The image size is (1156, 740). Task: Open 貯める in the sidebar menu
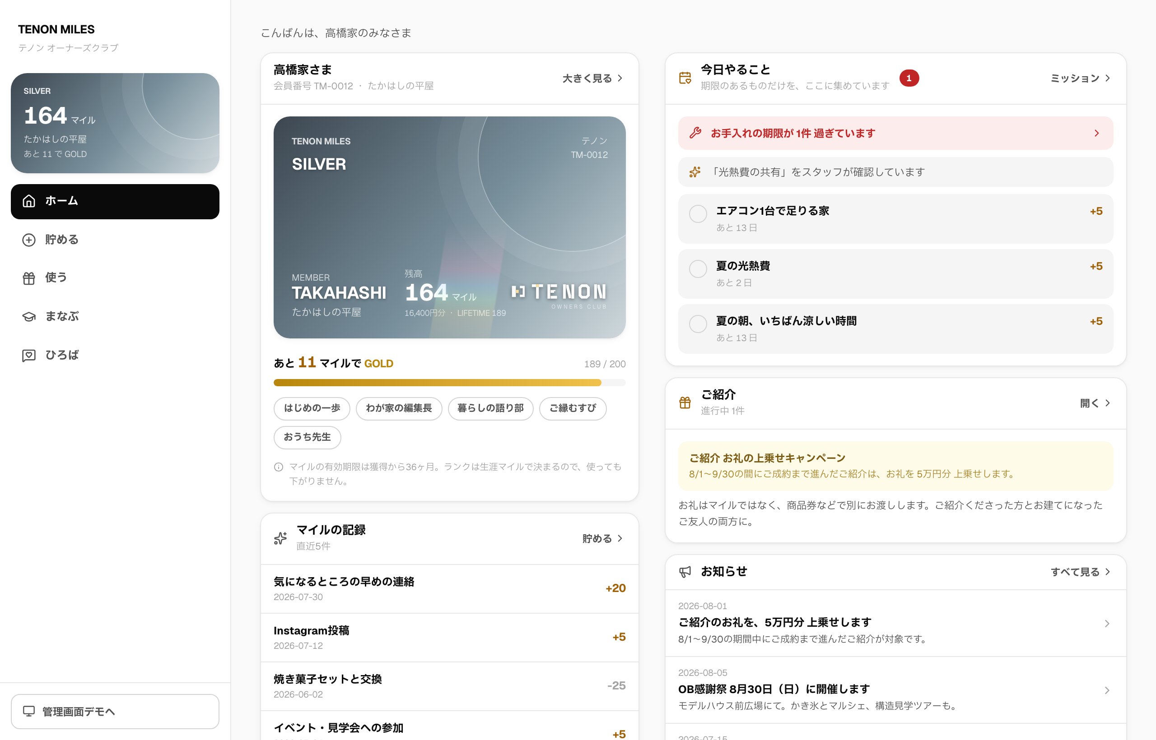pos(115,240)
